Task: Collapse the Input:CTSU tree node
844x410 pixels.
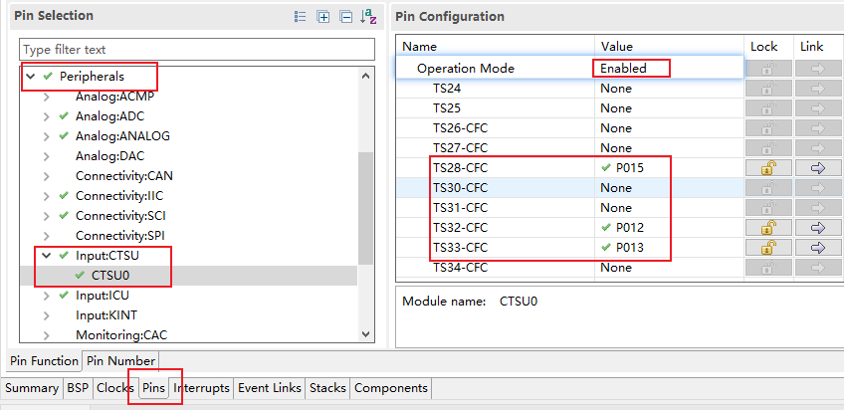Action: point(46,256)
